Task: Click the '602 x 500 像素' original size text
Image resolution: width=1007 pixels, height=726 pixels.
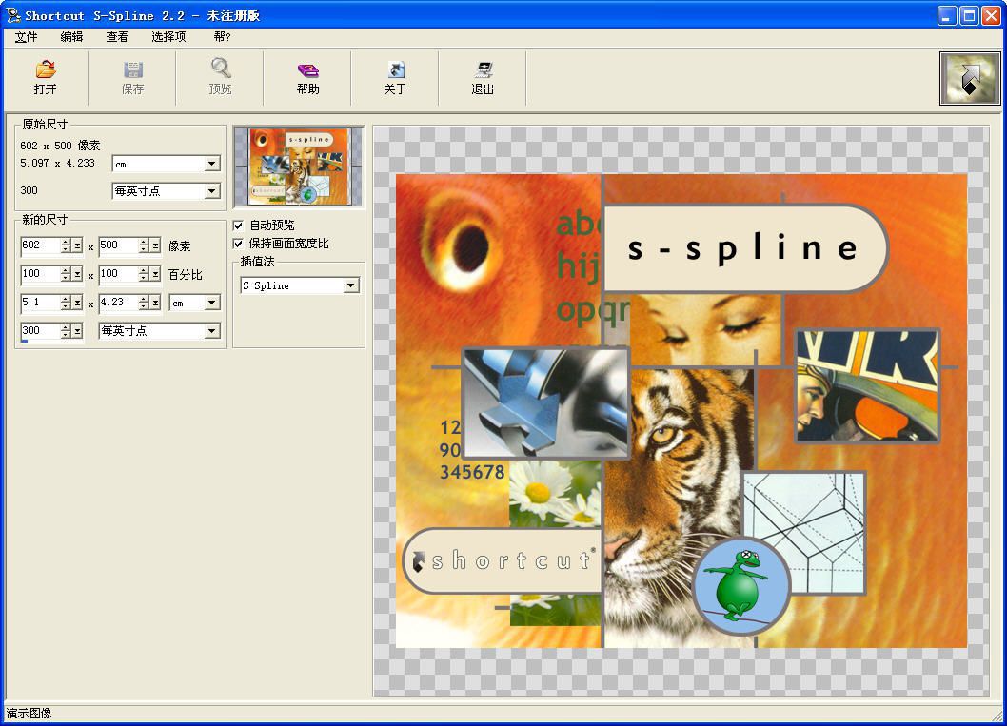Action: 60,146
